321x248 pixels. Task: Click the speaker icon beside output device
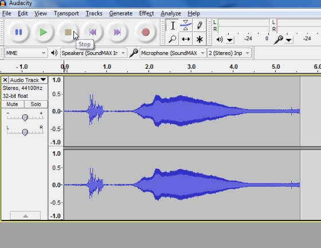click(x=54, y=53)
